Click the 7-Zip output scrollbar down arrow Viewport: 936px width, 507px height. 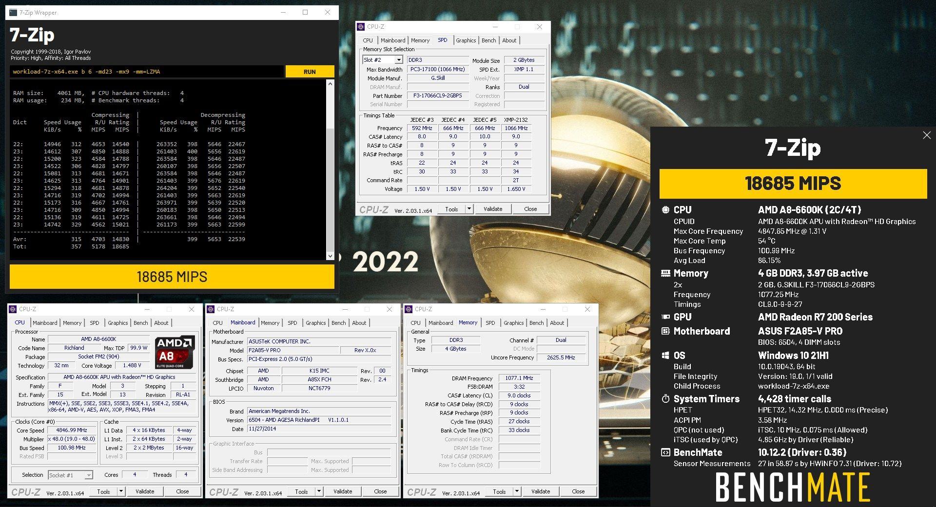tap(330, 256)
